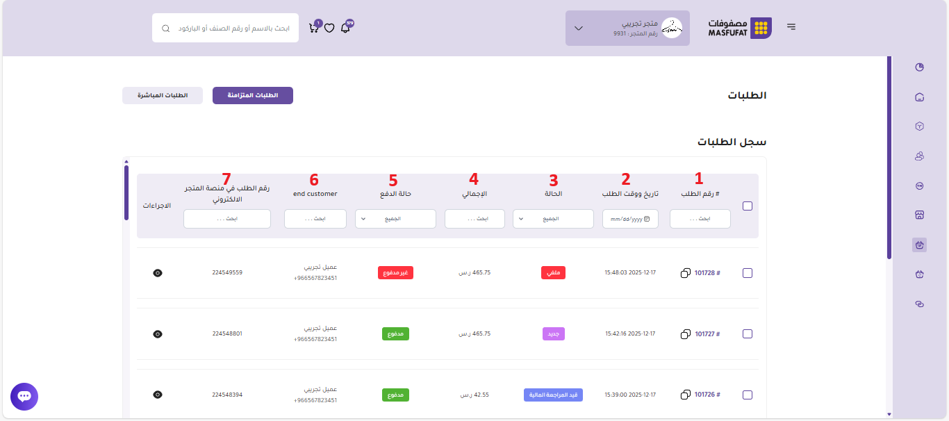The image size is (949, 421).
Task: View details of order 101727 via eye icon
Action: coord(158,334)
